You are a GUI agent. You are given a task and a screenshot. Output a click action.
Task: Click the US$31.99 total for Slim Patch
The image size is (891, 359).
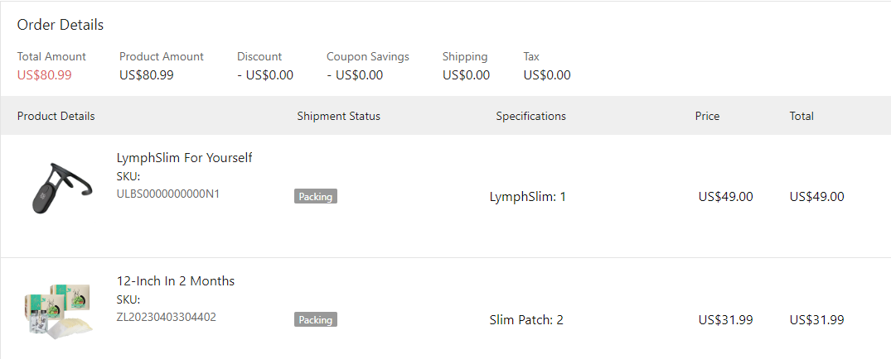point(816,319)
